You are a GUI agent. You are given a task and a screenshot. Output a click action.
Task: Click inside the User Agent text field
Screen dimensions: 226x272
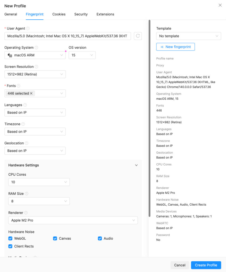(x=68, y=36)
